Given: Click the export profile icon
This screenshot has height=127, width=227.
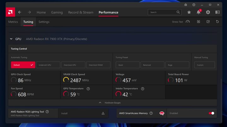Looking at the screenshot, I should click(208, 22).
